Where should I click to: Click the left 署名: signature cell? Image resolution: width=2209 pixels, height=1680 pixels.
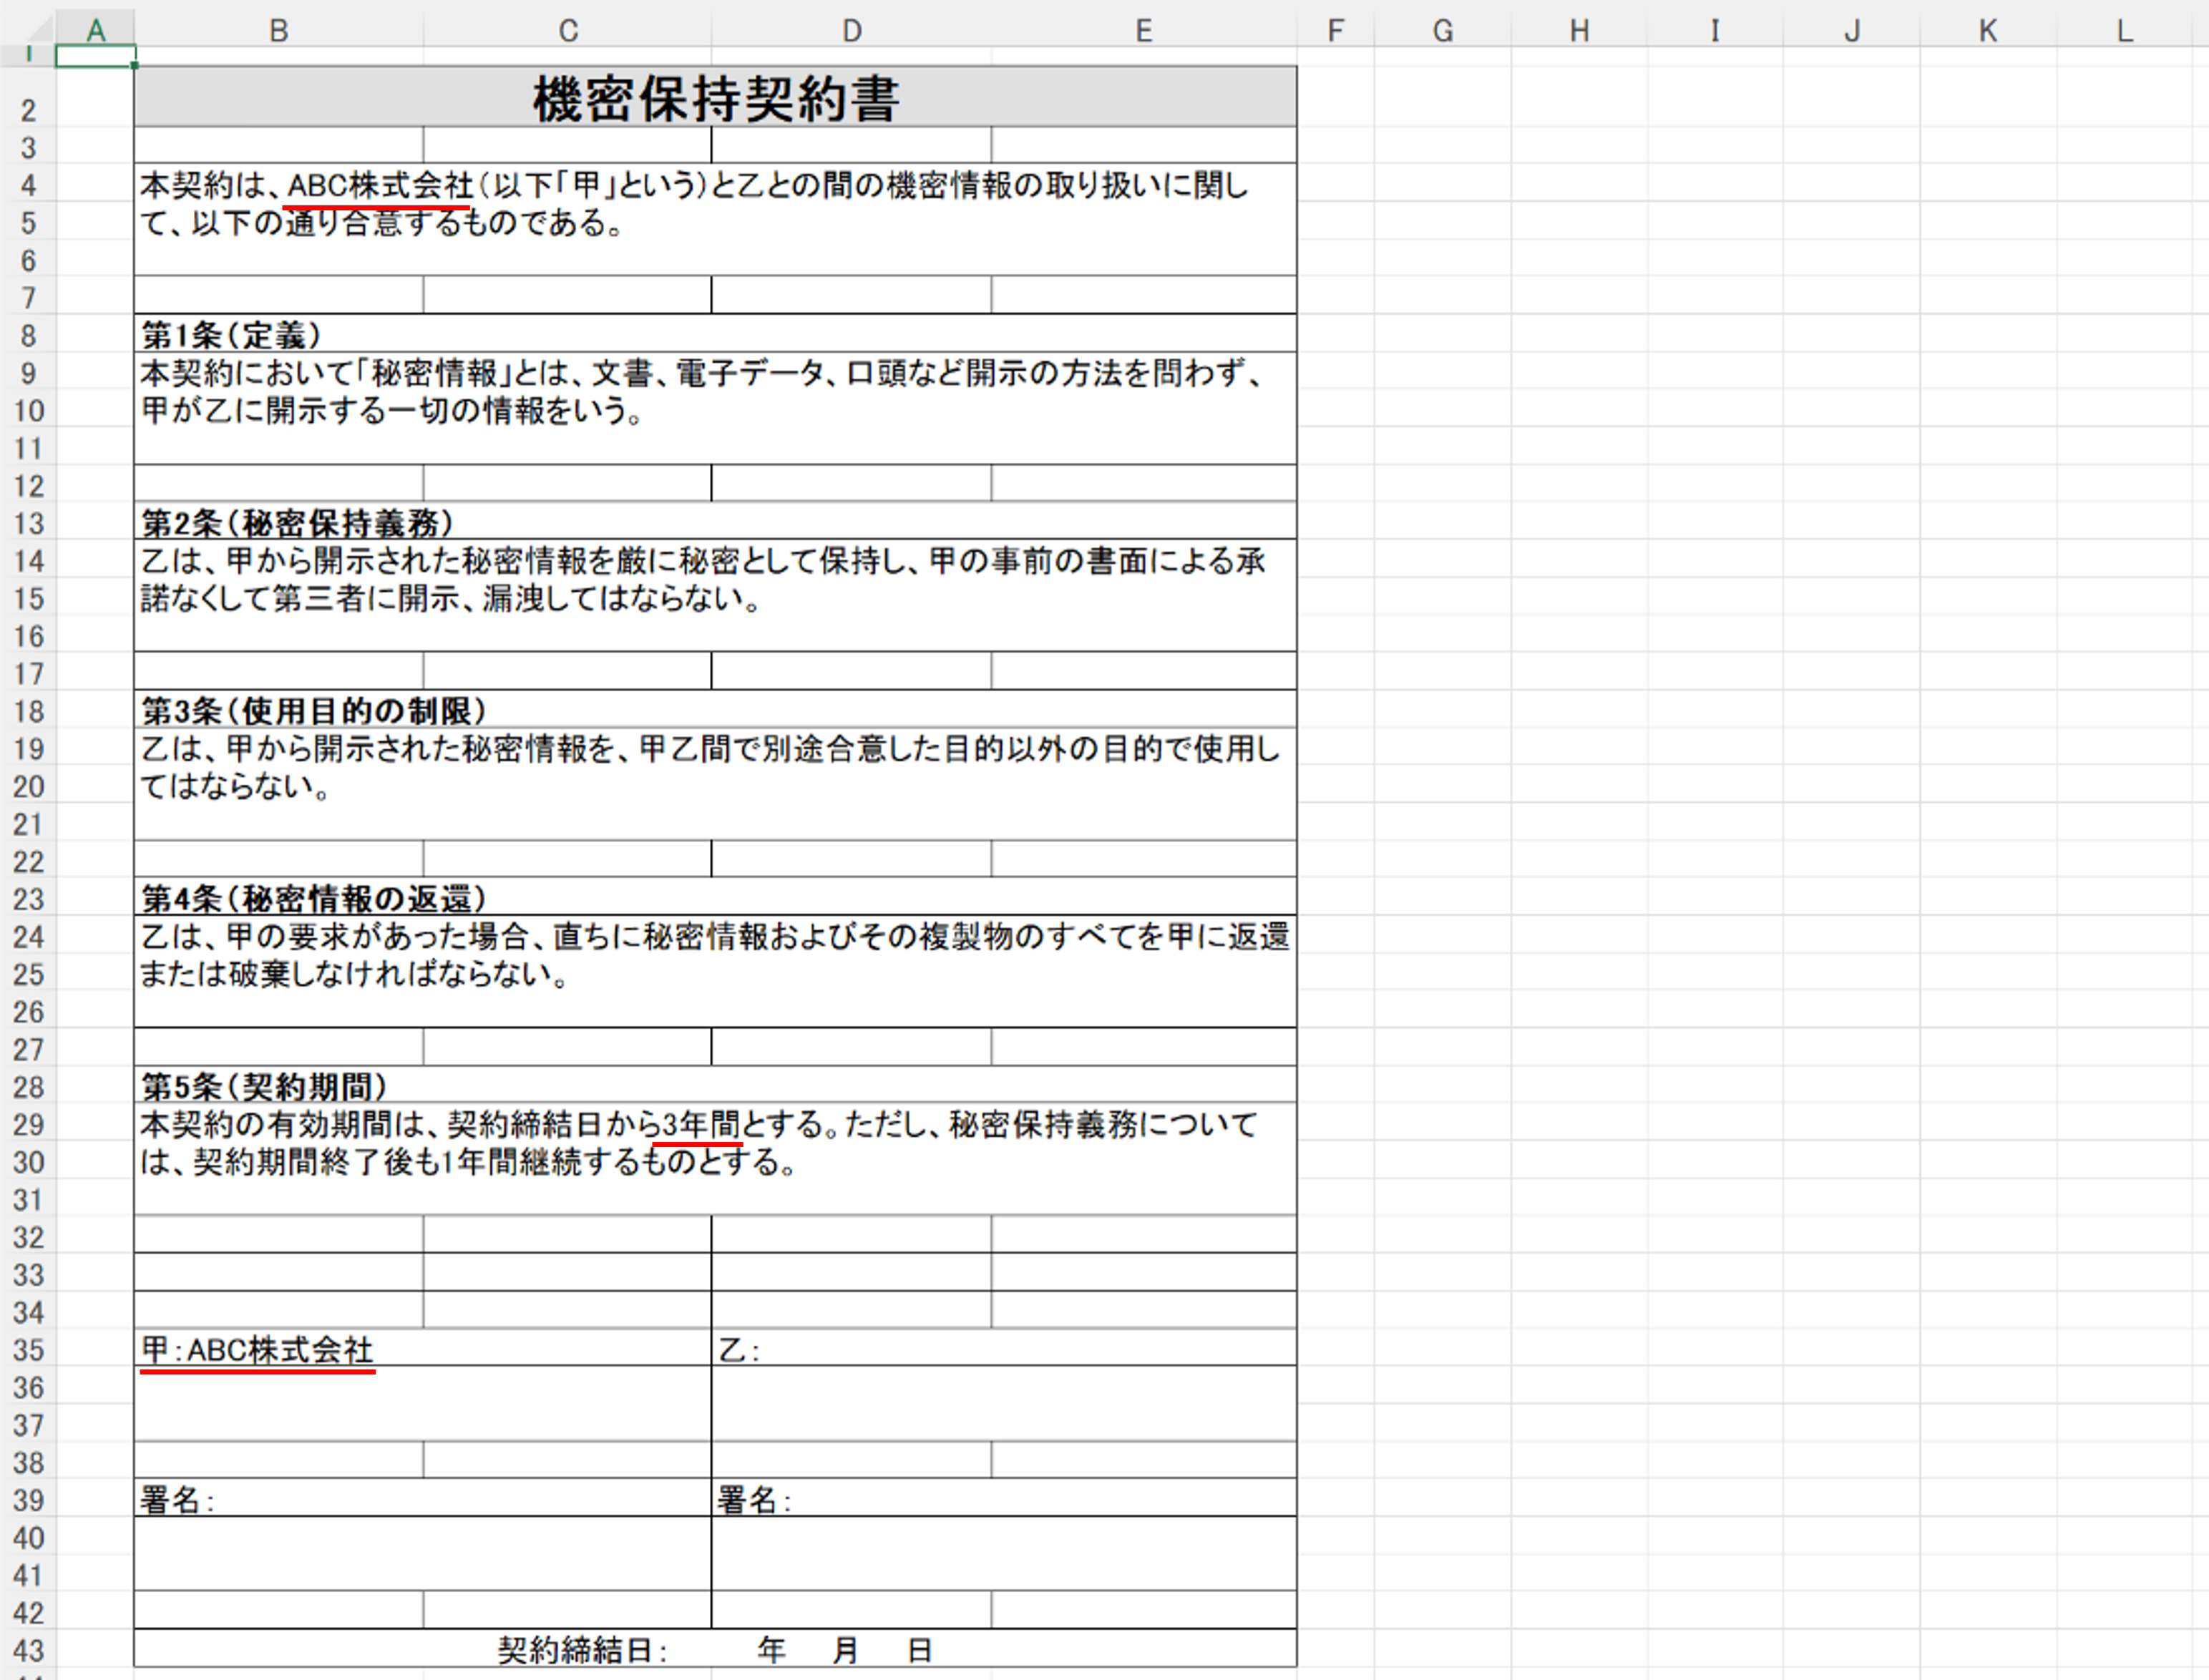178,1500
